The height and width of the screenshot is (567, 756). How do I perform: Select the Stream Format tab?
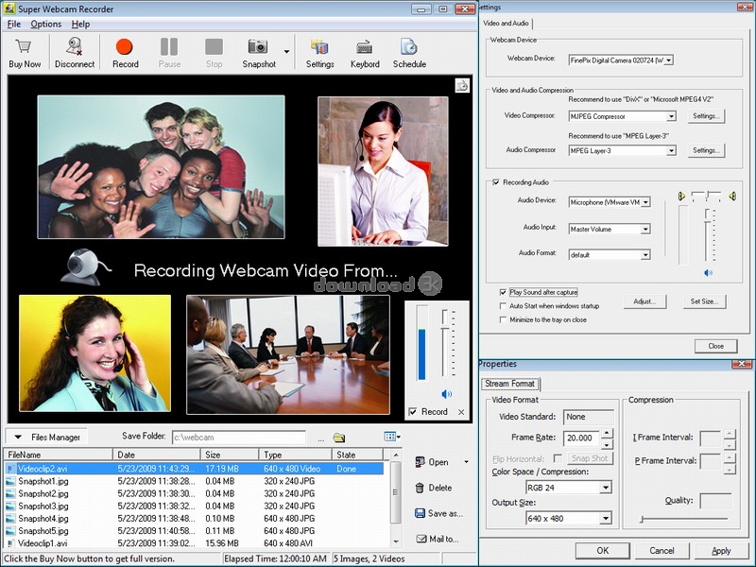click(509, 384)
